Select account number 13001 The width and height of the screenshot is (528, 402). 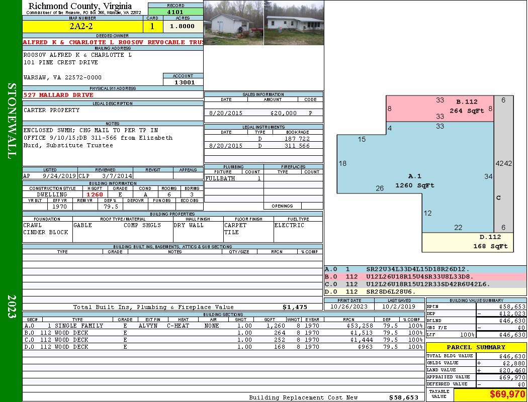coord(185,82)
